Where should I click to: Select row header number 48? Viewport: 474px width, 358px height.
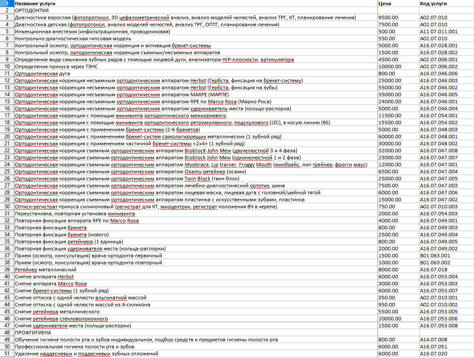(7, 333)
